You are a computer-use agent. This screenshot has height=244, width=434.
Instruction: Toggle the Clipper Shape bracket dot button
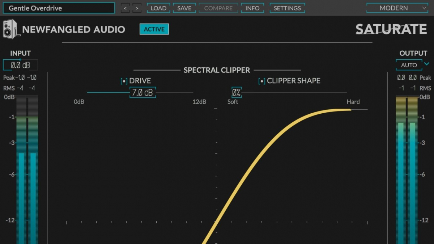click(x=262, y=81)
